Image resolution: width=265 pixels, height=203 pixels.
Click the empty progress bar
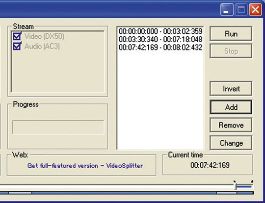pos(58,127)
